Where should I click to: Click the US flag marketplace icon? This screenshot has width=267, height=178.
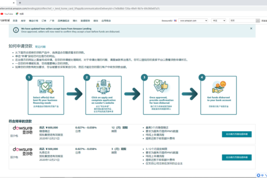coord(175,20)
